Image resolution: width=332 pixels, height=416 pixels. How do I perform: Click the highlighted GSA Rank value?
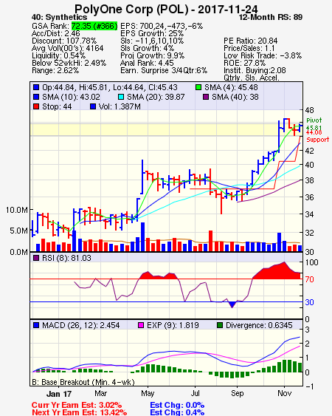(x=94, y=26)
